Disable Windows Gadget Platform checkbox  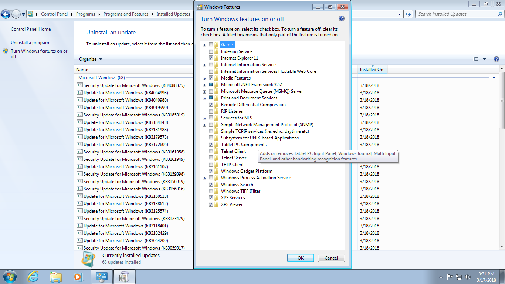coord(211,171)
